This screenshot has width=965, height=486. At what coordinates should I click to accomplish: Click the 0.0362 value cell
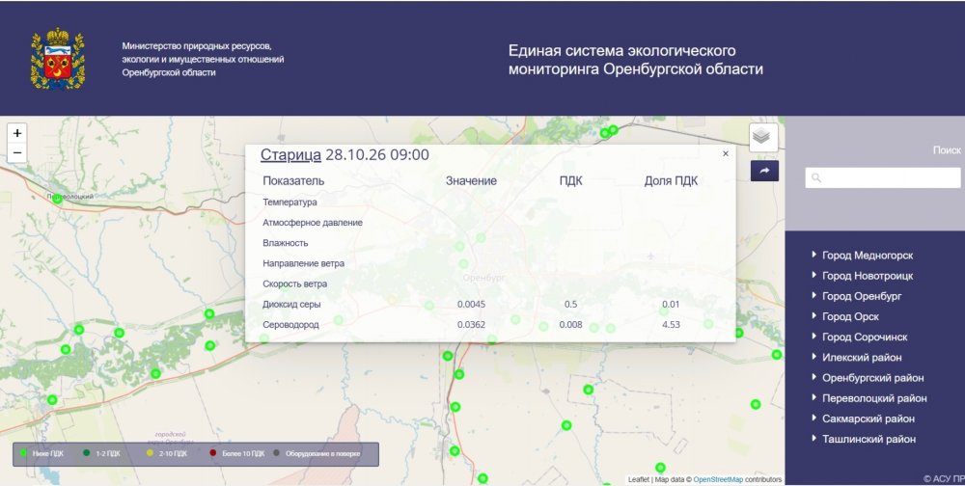tap(472, 324)
